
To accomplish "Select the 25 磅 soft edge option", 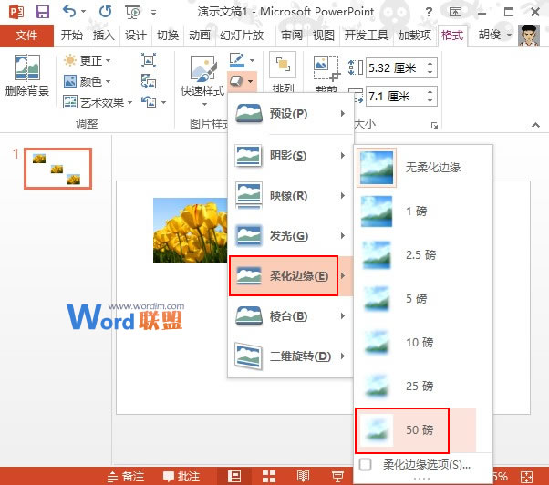I will 416,387.
